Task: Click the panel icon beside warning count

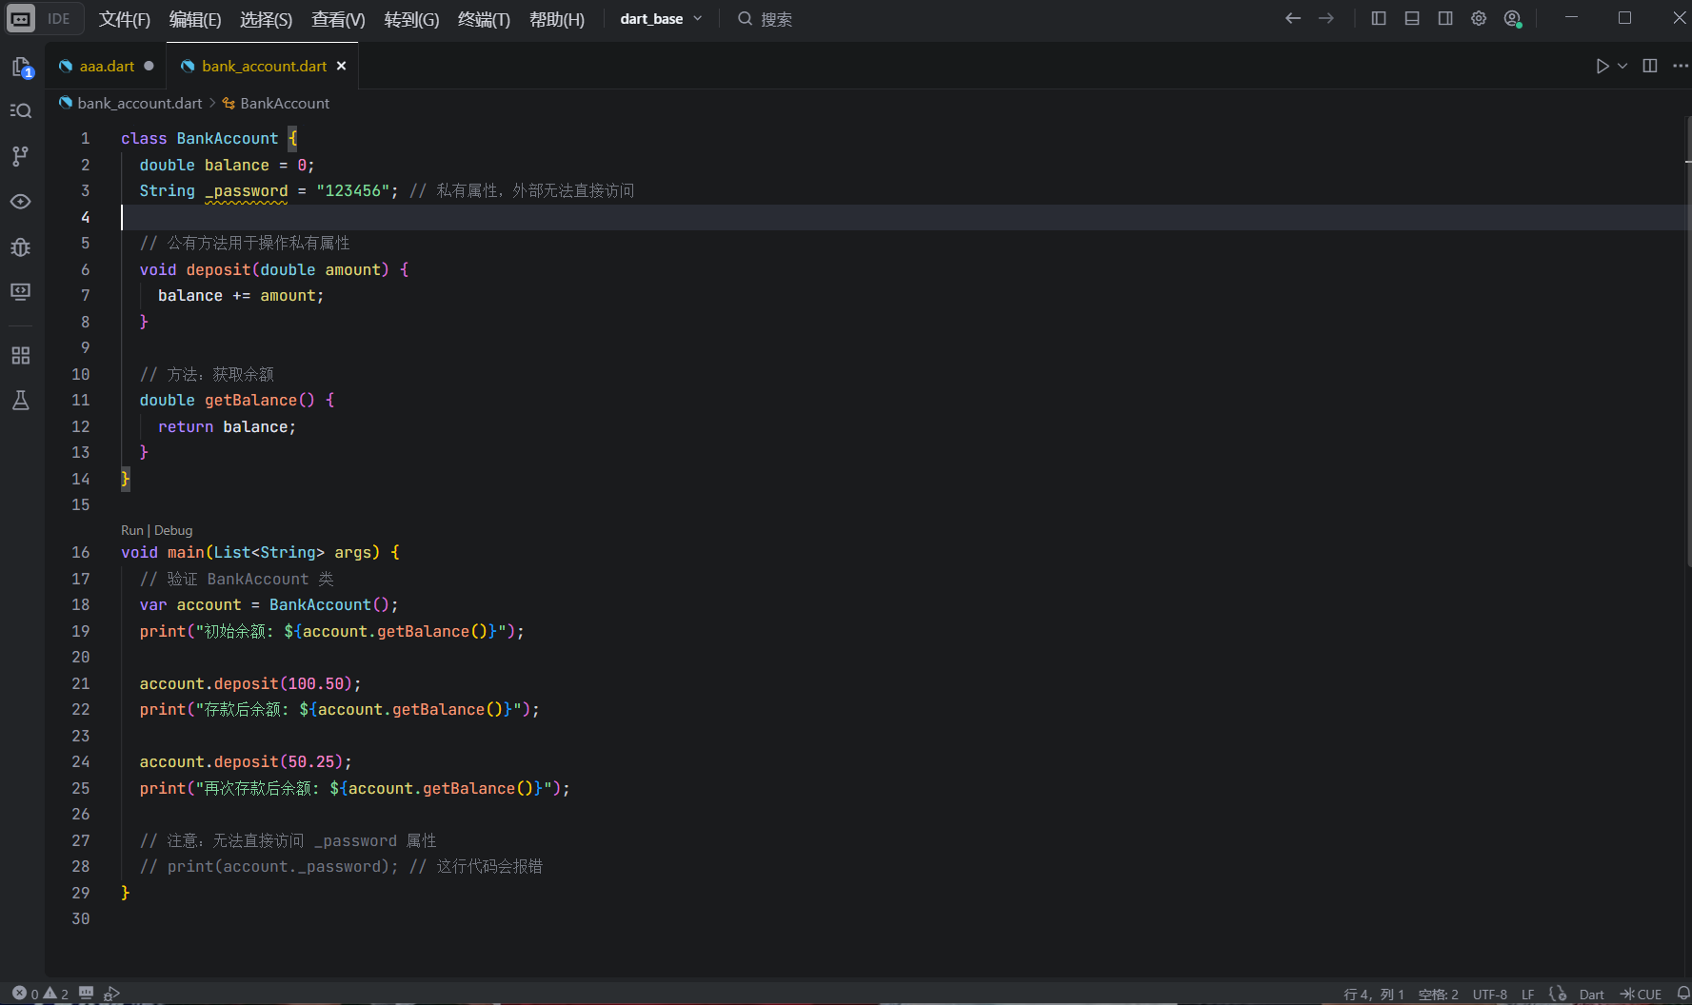Action: (87, 993)
